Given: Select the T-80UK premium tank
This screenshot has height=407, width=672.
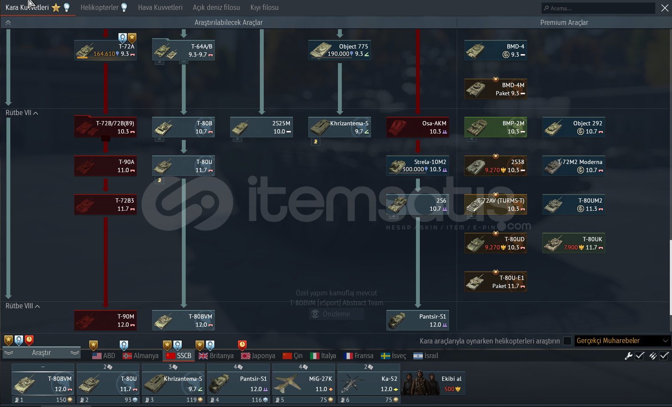Looking at the screenshot, I should 574,243.
